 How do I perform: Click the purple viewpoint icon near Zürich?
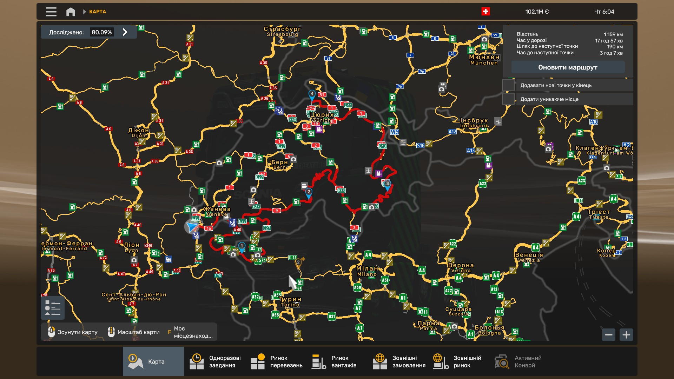click(x=319, y=129)
